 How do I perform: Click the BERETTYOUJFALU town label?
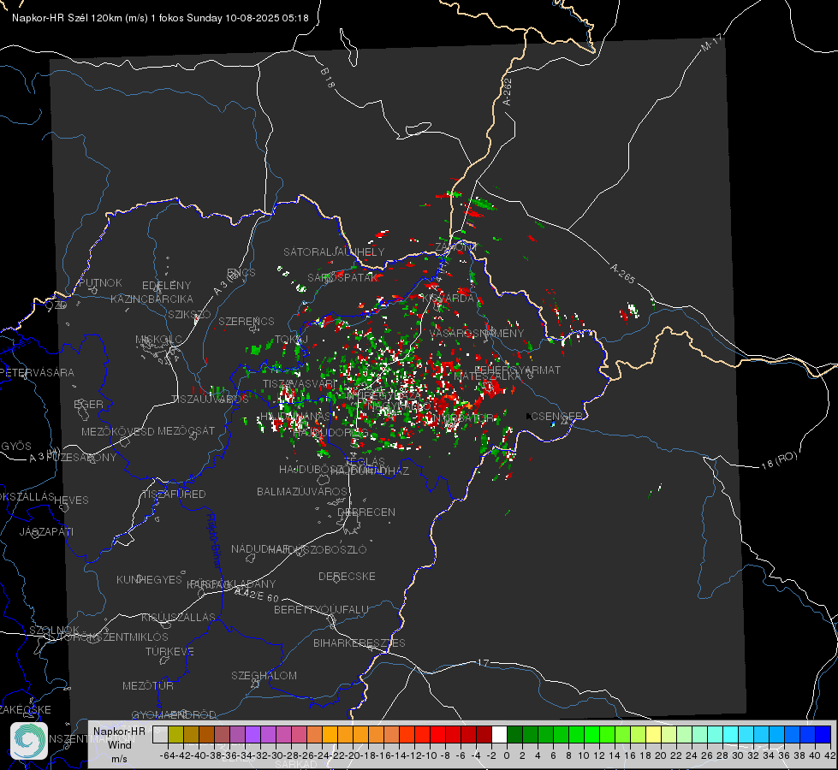click(x=321, y=609)
